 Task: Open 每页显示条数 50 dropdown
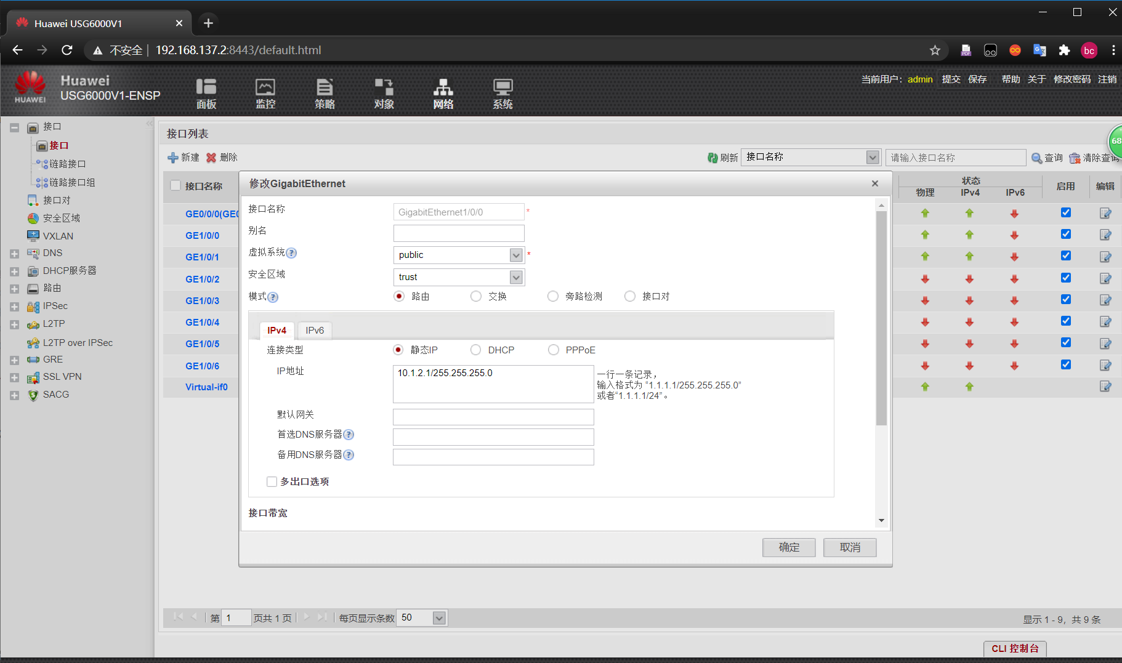pyautogui.click(x=439, y=618)
